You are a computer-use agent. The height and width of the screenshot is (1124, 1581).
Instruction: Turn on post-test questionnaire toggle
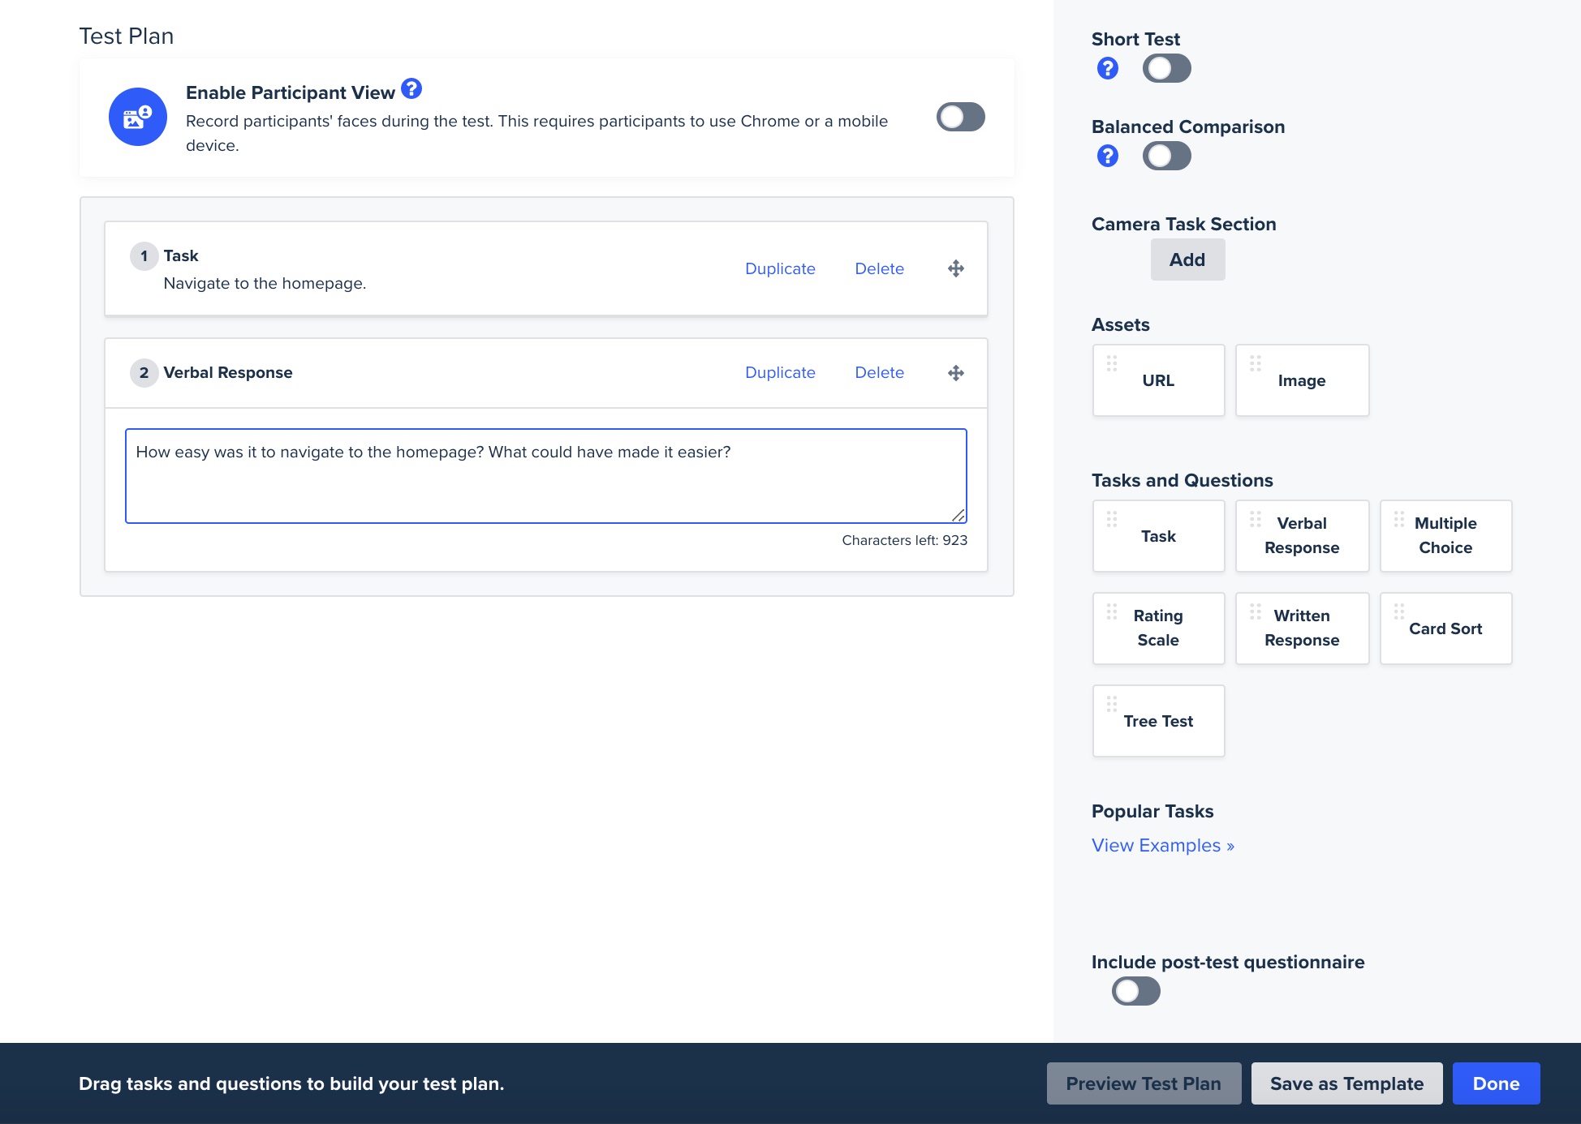point(1136,991)
